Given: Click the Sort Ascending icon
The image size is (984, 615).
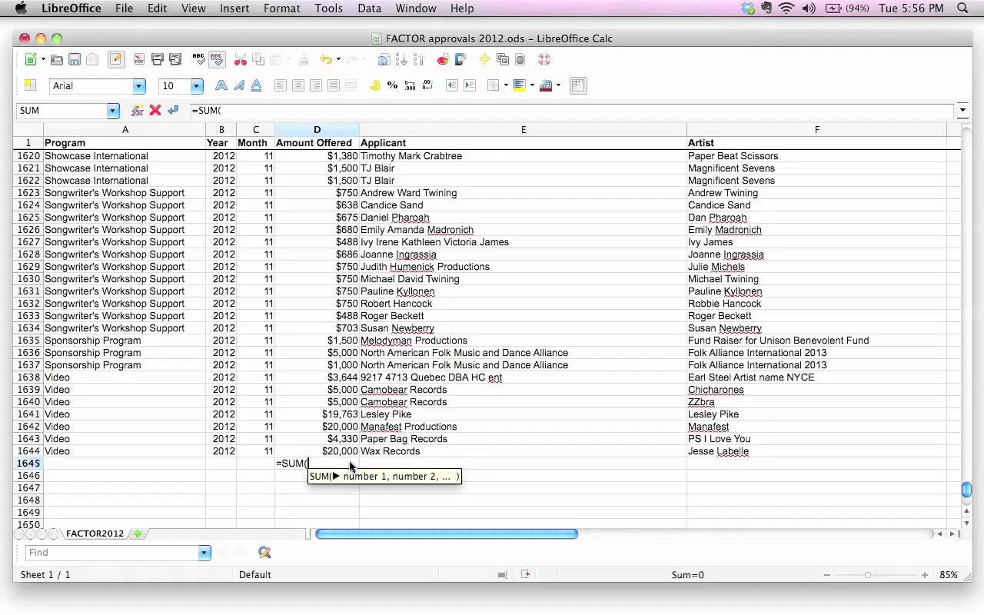Looking at the screenshot, I should click(402, 59).
